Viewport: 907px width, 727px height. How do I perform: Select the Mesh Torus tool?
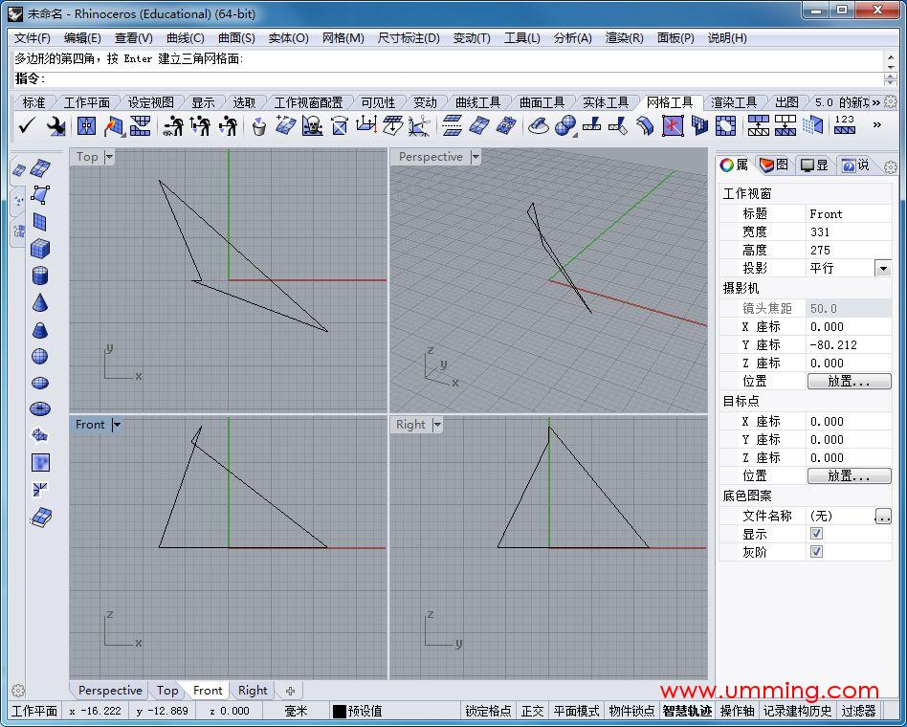[40, 408]
